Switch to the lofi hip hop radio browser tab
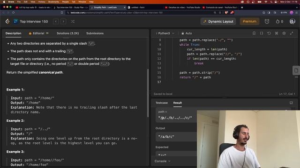 coord(33,7)
